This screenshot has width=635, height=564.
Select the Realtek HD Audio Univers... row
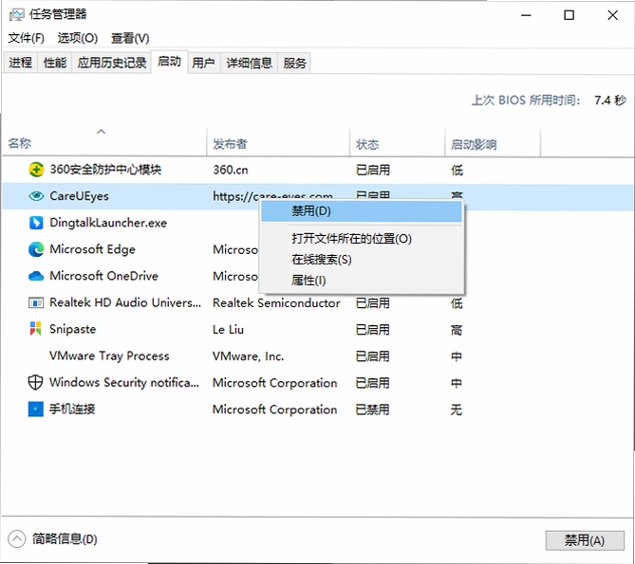[x=125, y=302]
